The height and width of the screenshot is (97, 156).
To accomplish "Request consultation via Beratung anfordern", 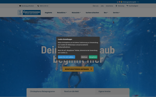I will [x=27, y=6].
